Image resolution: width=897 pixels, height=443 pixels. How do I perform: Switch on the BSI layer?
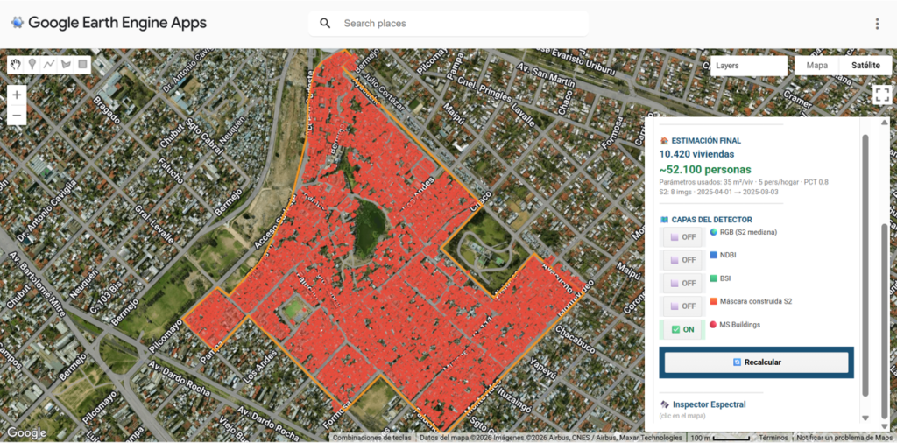pos(682,283)
